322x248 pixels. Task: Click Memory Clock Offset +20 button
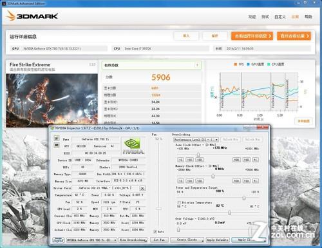tap(236, 181)
